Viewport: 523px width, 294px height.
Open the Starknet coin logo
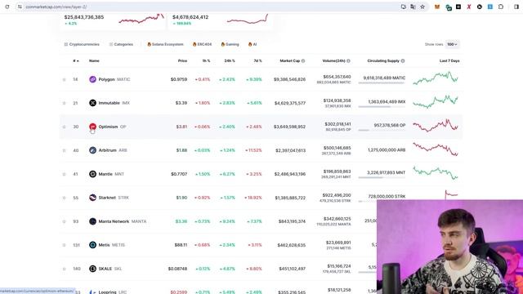coord(92,198)
